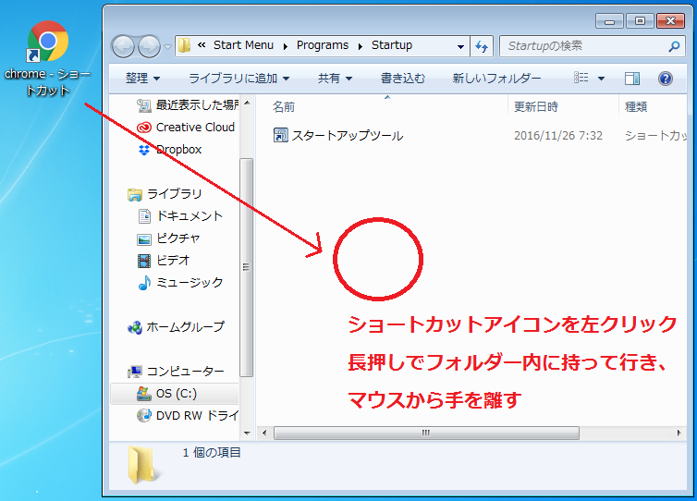Click the Back navigation button
697x501 pixels.
point(123,46)
